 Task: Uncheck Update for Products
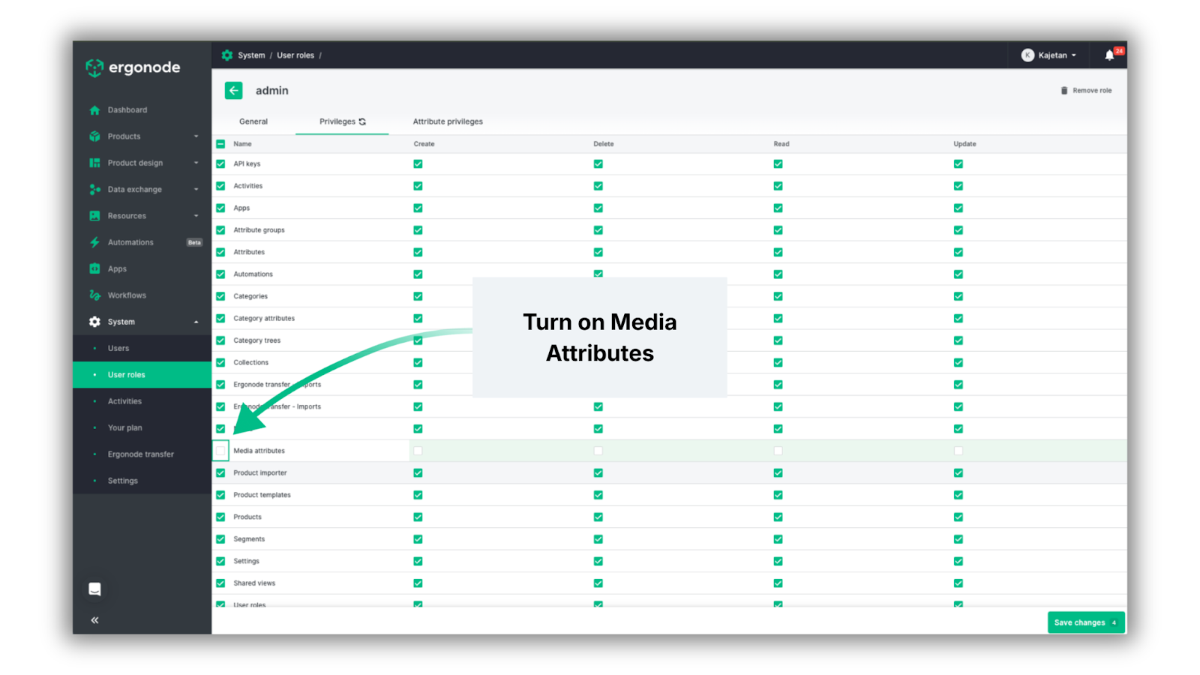click(x=958, y=517)
